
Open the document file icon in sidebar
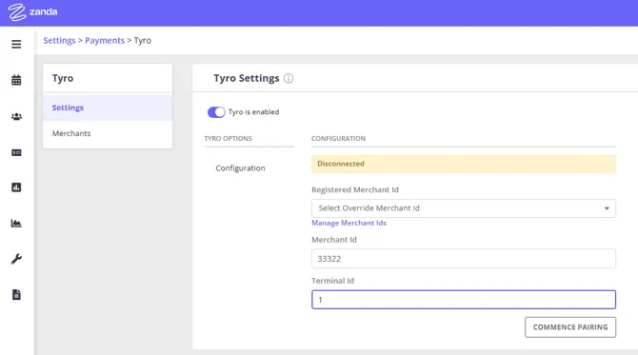pos(16,294)
